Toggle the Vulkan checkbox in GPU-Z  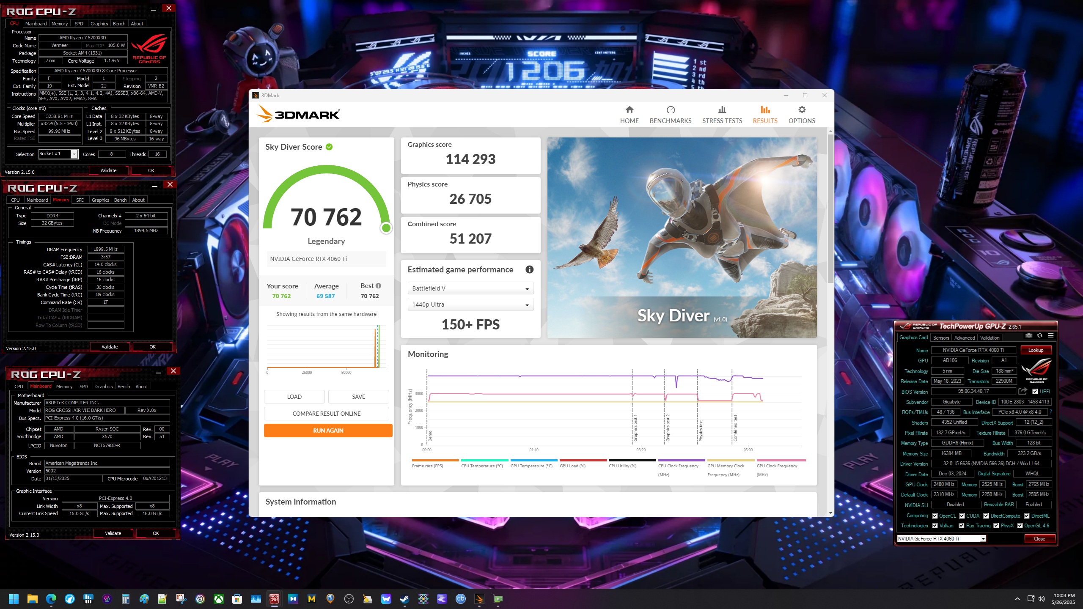(x=935, y=526)
